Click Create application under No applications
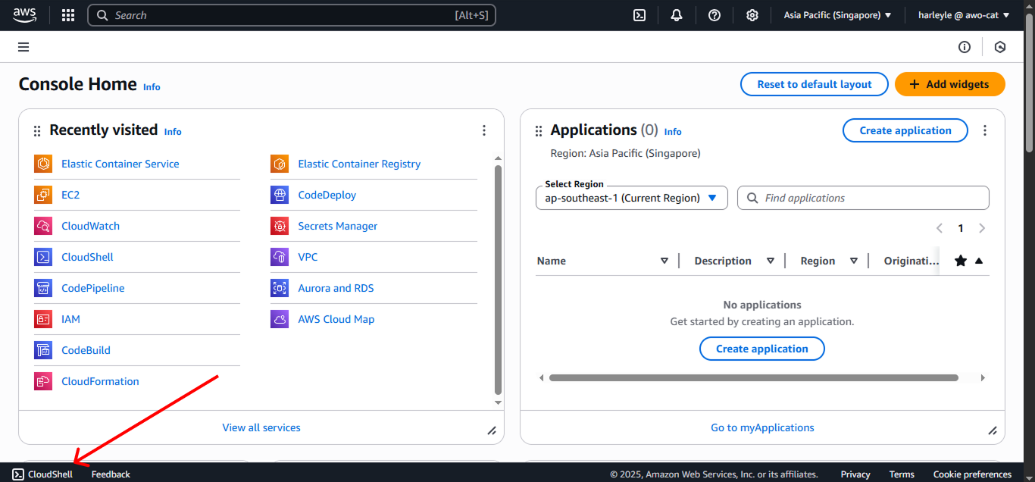The width and height of the screenshot is (1035, 482). click(x=762, y=349)
